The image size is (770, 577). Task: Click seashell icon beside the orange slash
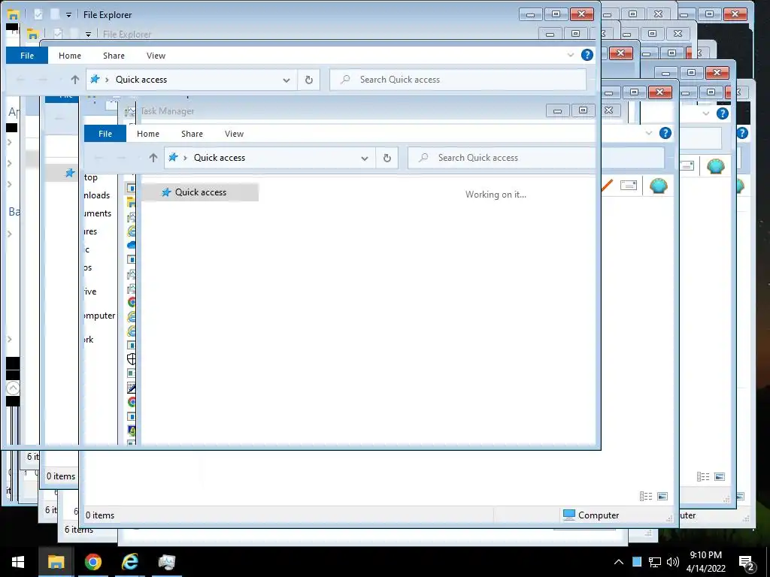click(x=658, y=186)
